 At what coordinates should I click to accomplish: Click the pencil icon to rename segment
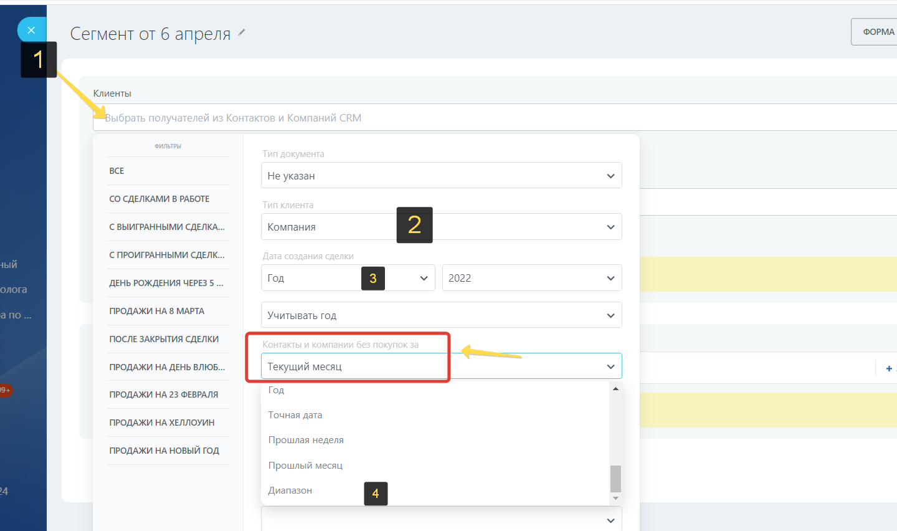point(242,32)
